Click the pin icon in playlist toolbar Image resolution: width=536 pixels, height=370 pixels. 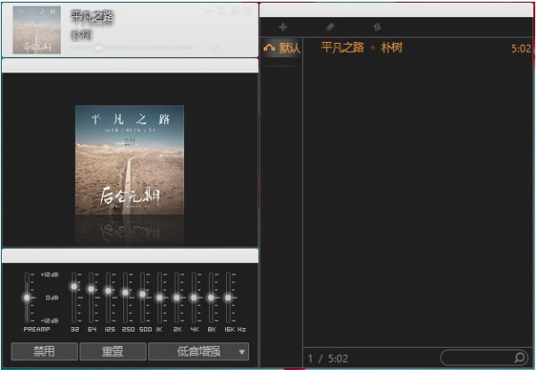(330, 28)
